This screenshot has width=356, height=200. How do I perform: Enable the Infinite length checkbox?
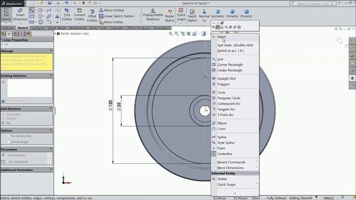(8, 142)
